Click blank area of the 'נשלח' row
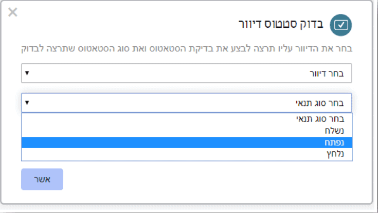This screenshot has height=213, width=378. pos(169,131)
